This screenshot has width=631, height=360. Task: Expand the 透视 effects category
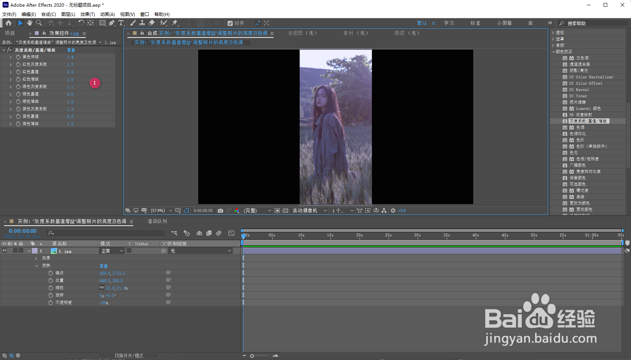tap(553, 33)
